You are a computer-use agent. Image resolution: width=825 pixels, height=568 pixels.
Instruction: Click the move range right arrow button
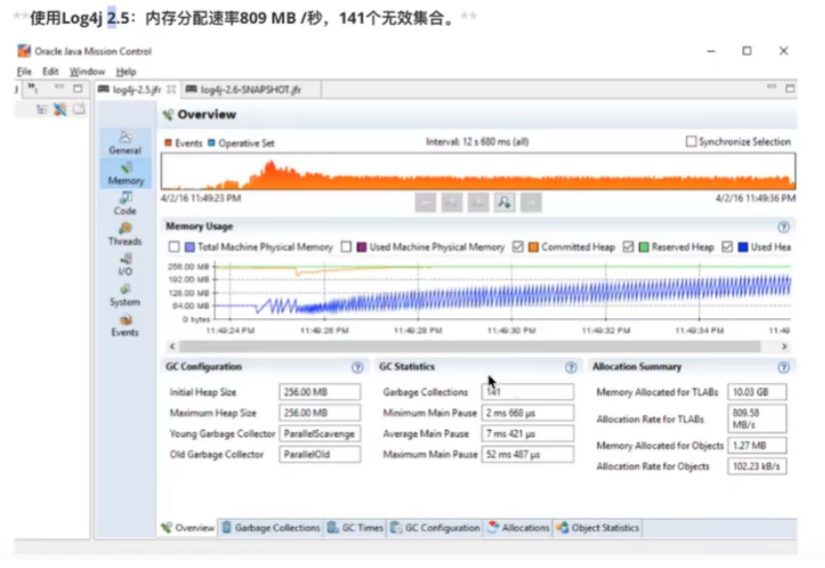[531, 203]
